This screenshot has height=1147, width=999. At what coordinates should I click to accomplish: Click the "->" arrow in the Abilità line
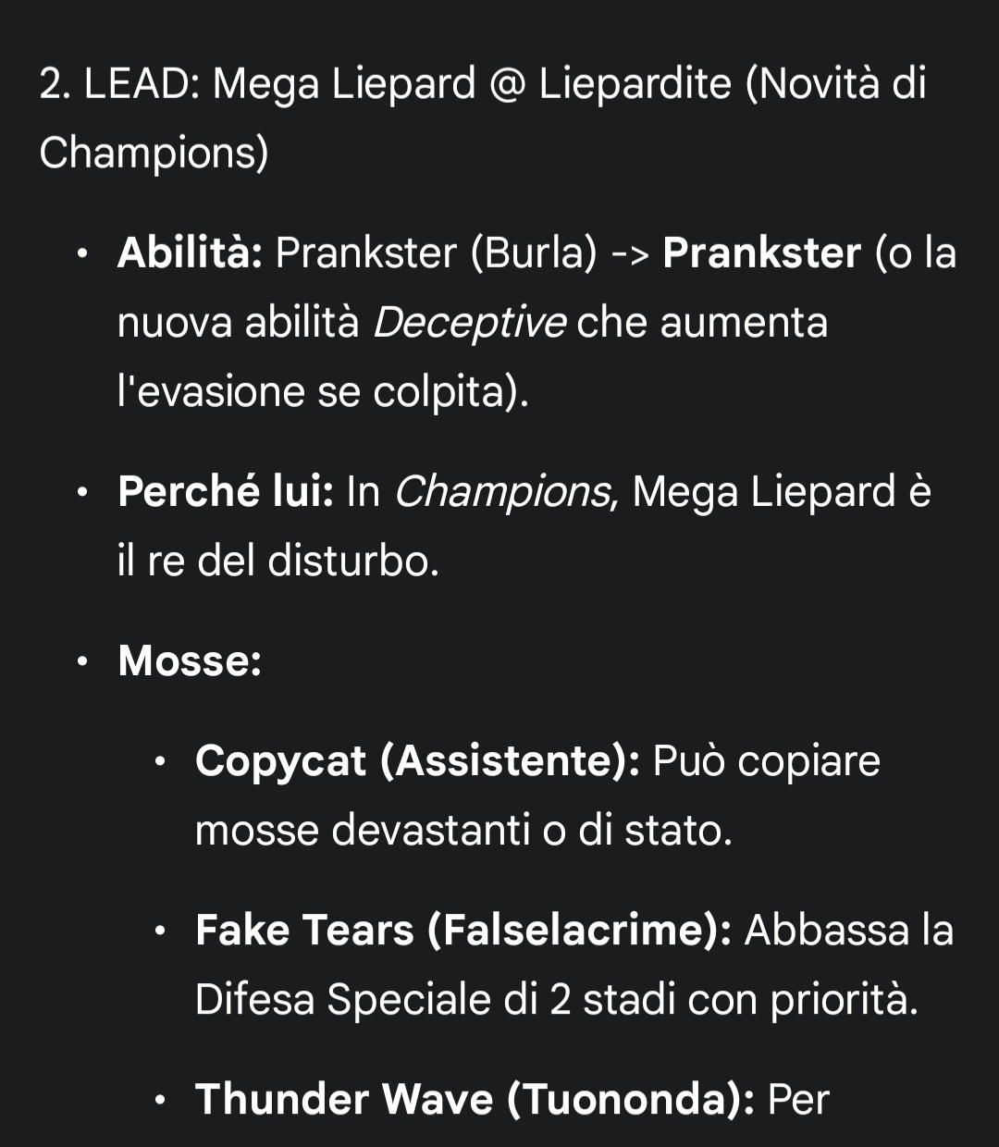(x=631, y=253)
